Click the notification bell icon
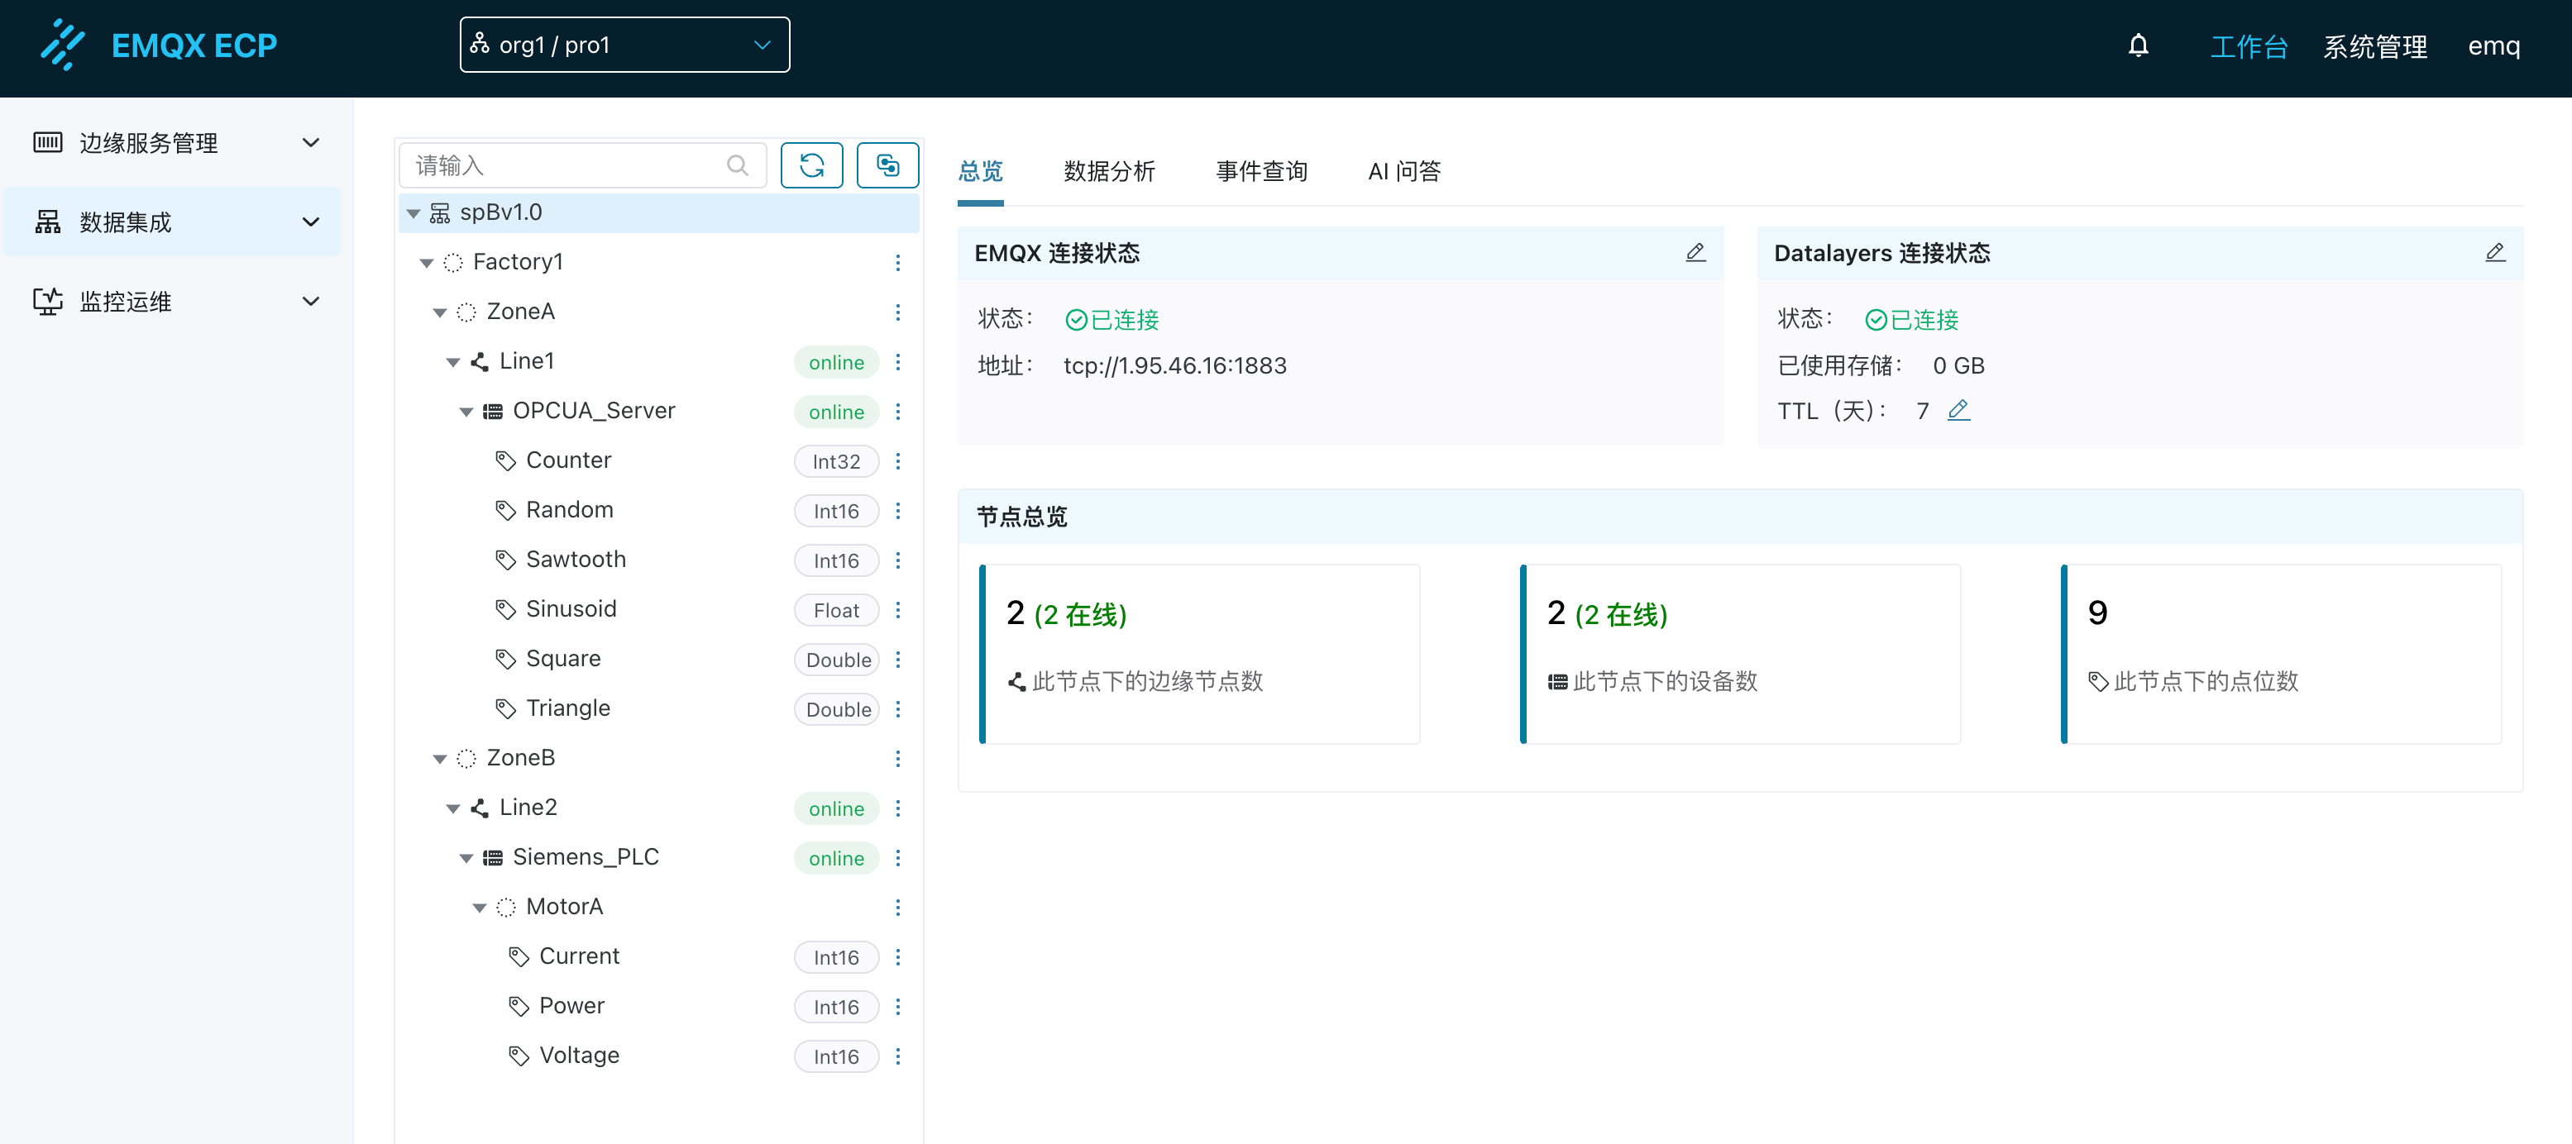This screenshot has width=2572, height=1144. coord(2137,46)
